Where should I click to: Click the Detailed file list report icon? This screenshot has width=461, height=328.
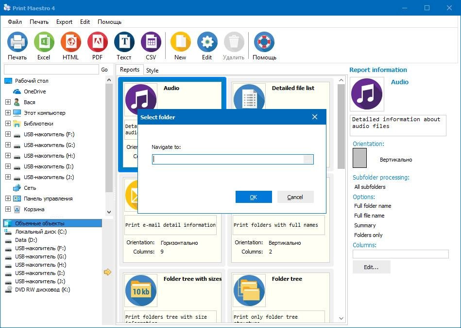coord(249,97)
